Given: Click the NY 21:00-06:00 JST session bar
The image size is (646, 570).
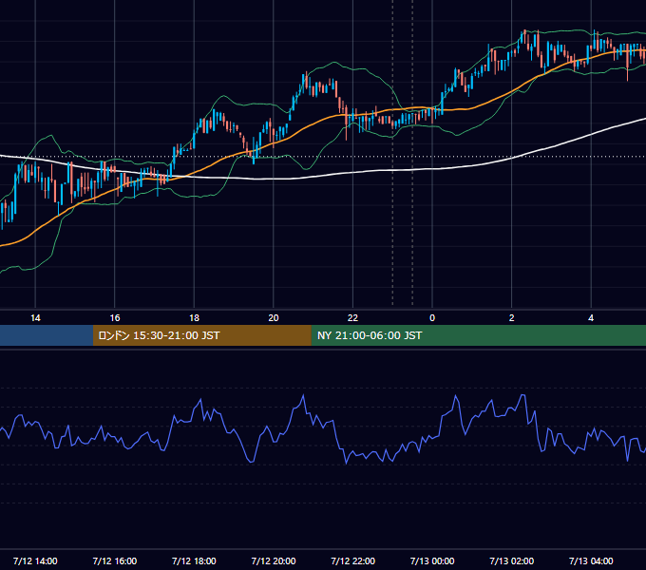Looking at the screenshot, I should 478,335.
